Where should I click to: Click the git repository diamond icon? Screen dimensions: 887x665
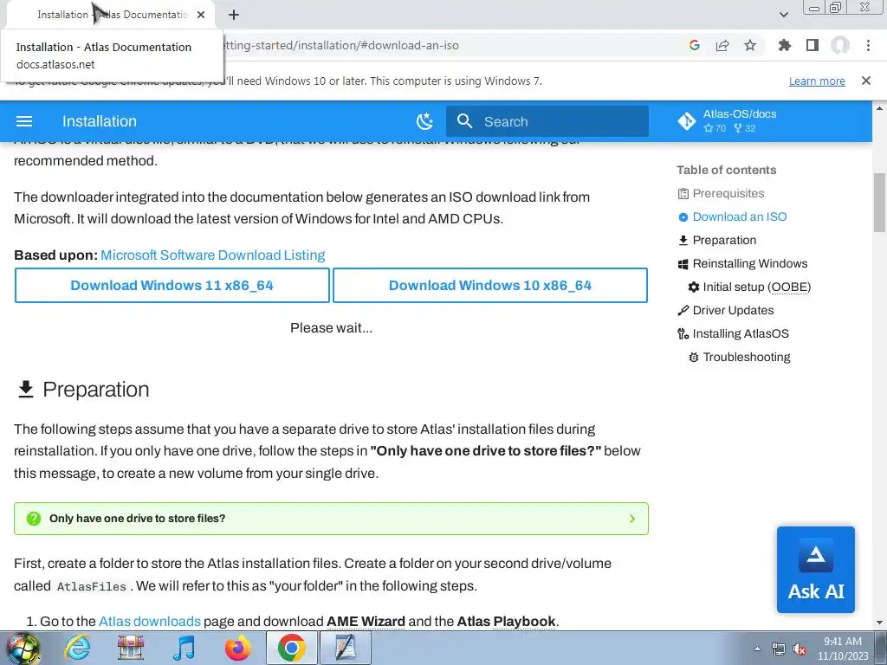pos(687,121)
